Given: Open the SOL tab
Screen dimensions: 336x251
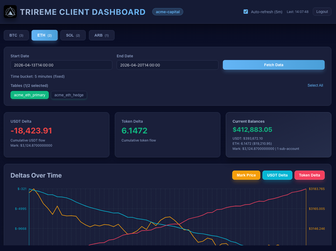Looking at the screenshot, I should [73, 35].
